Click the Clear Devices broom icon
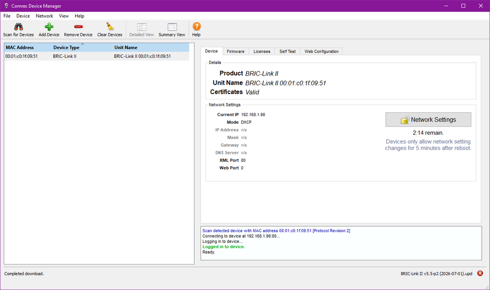Viewport: 490px width, 290px height. pyautogui.click(x=110, y=27)
